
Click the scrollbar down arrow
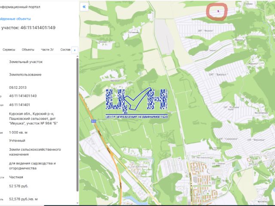[77, 203]
